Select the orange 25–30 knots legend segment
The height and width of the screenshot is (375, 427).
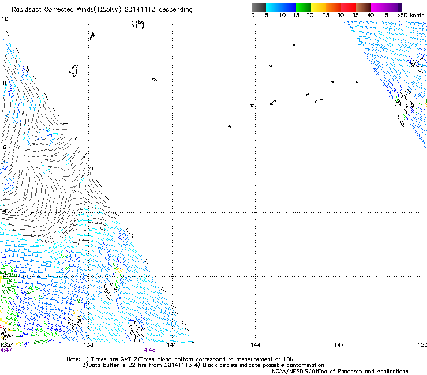click(334, 7)
